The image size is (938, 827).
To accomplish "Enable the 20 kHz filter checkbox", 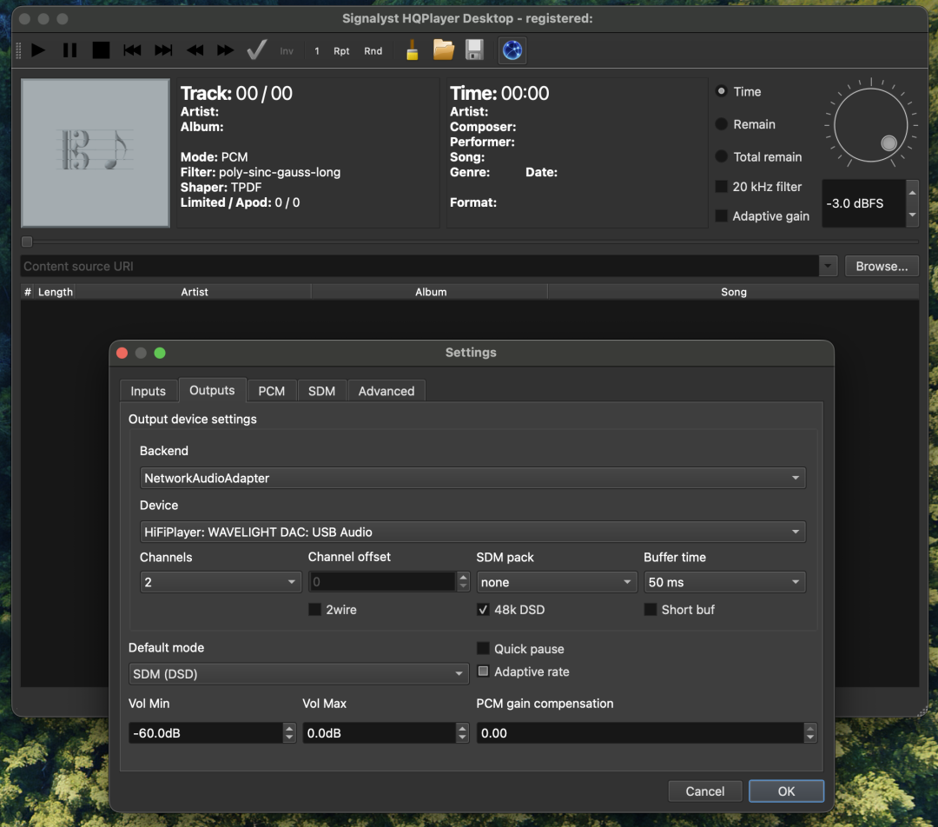I will tap(722, 186).
